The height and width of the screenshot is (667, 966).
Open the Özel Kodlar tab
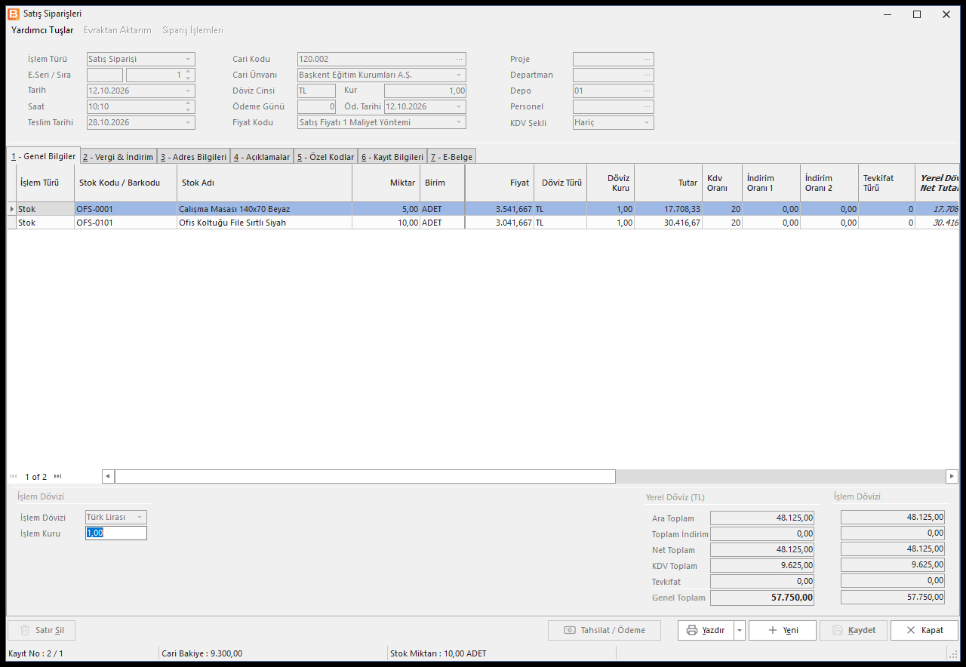pos(325,157)
